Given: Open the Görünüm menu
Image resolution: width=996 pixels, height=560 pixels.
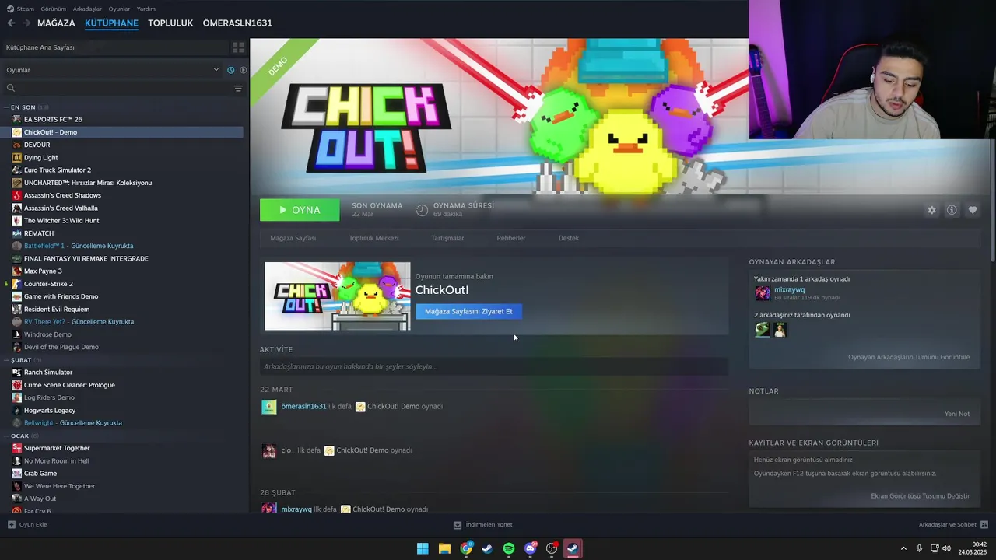Looking at the screenshot, I should (x=54, y=9).
